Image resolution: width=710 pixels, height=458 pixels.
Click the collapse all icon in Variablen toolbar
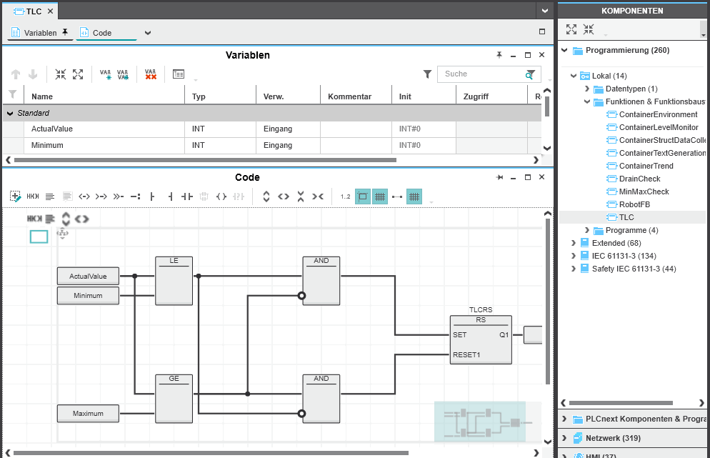(61, 74)
